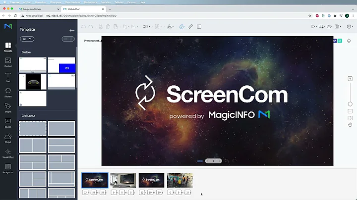Screen dimensions: 357x200
Task: Open the Bladwijzers menu
Action: click(x=90, y=2)
